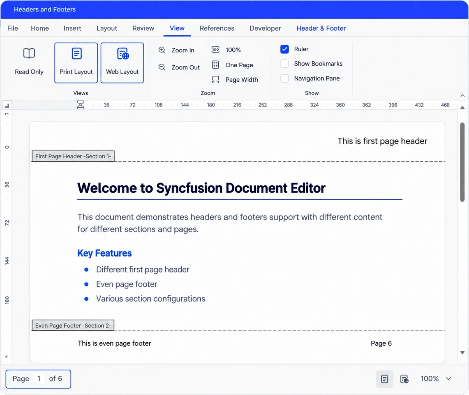Open the Review tab
Viewport: 469px width, 395px height.
click(143, 28)
